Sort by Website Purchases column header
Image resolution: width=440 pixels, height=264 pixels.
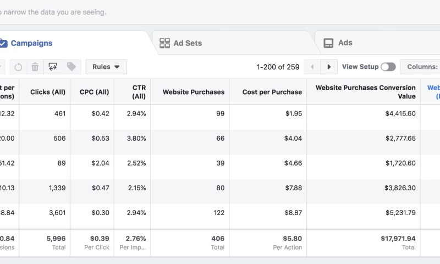(x=194, y=92)
